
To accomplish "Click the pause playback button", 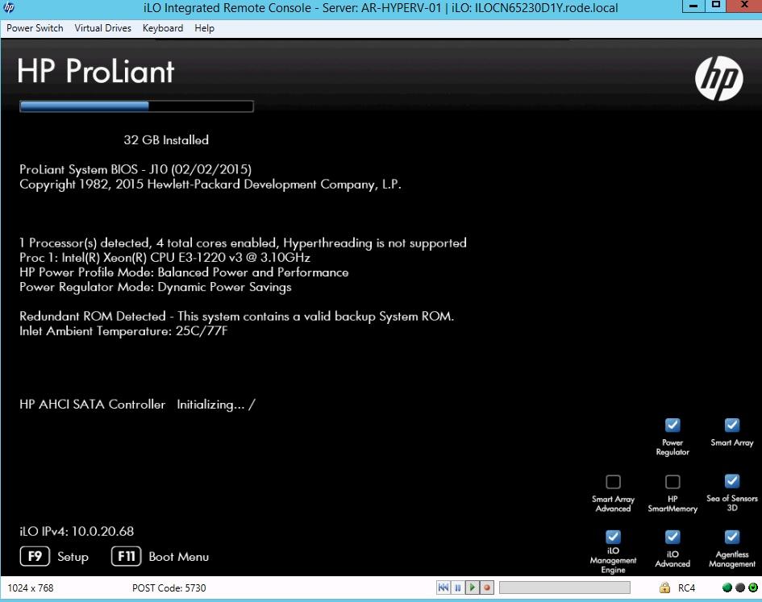I will click(x=457, y=587).
